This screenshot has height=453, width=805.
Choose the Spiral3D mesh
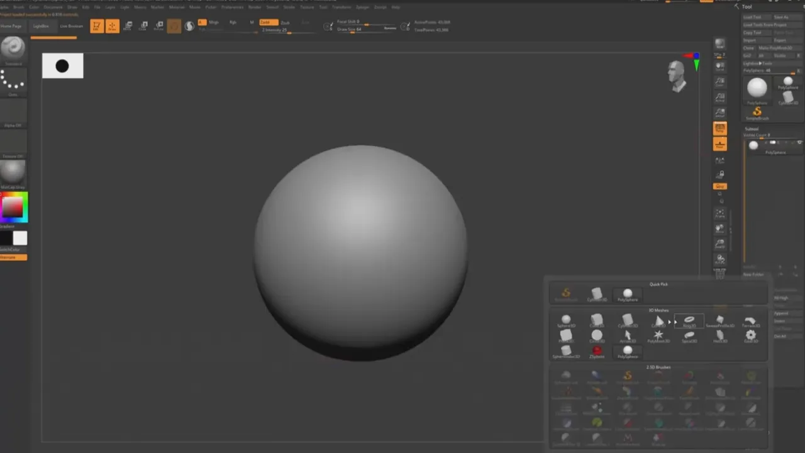tap(689, 337)
